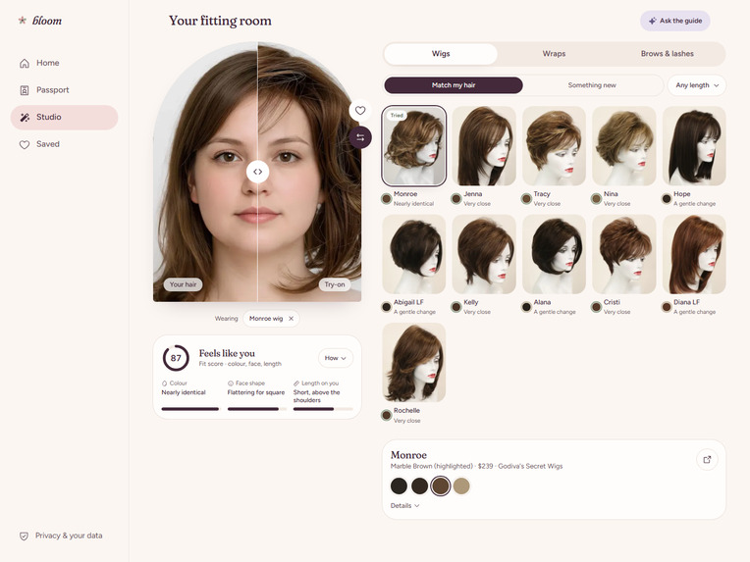Expand the How dropdown on fit score
Screen dimensions: 750x562
pyautogui.click(x=336, y=358)
